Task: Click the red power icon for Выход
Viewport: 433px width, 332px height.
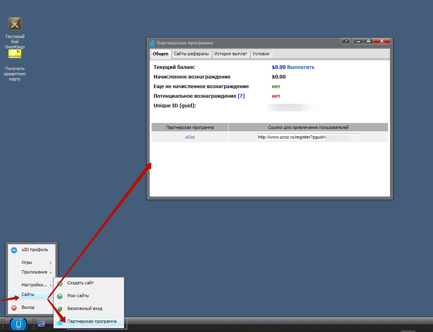Action: click(14, 308)
